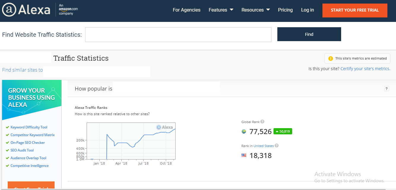This screenshot has width=396, height=190.
Task: Open the Resources menu
Action: click(x=255, y=10)
